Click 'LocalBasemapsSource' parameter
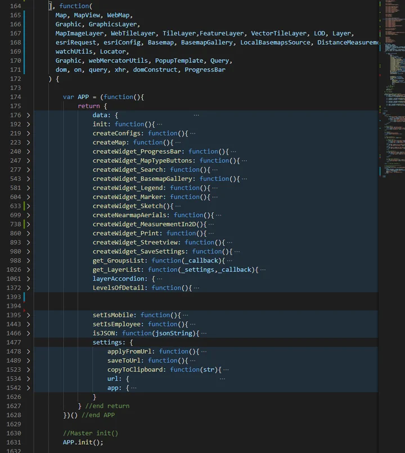The height and width of the screenshot is (453, 405). 275,43
